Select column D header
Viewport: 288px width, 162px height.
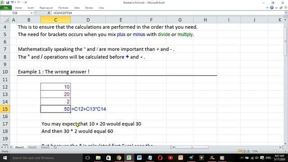pos(88,20)
